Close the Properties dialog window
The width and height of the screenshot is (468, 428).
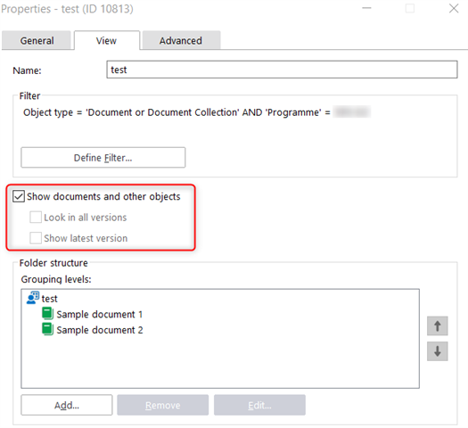click(454, 8)
